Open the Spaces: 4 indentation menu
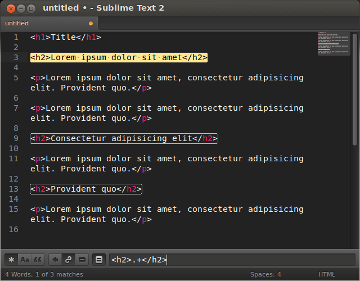Image resolution: width=360 pixels, height=281 pixels. click(x=265, y=274)
